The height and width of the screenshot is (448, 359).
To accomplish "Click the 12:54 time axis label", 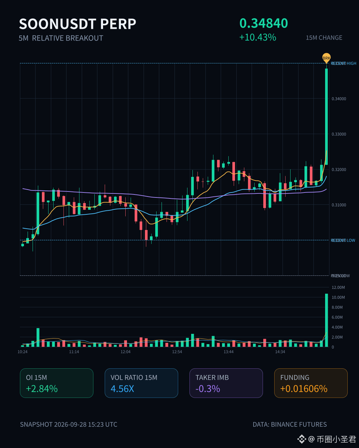I will 177,352.
